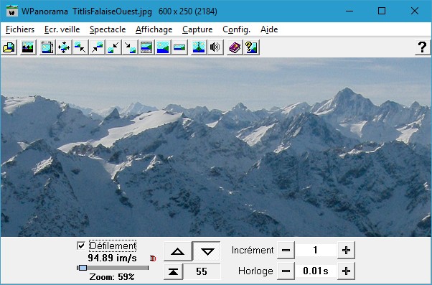Image resolution: width=432 pixels, height=285 pixels.
Task: Click the position field showing 55
Action: coord(202,271)
